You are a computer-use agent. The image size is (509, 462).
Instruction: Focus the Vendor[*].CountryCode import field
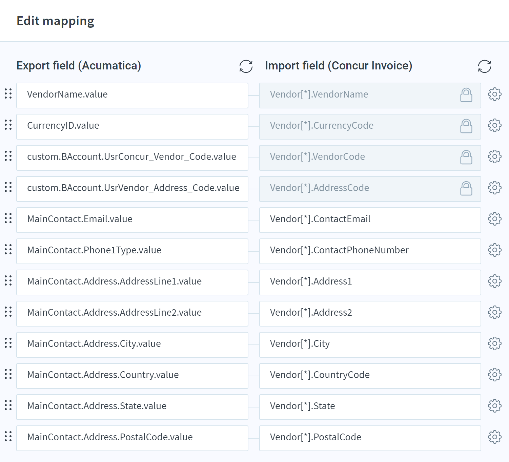click(x=370, y=376)
